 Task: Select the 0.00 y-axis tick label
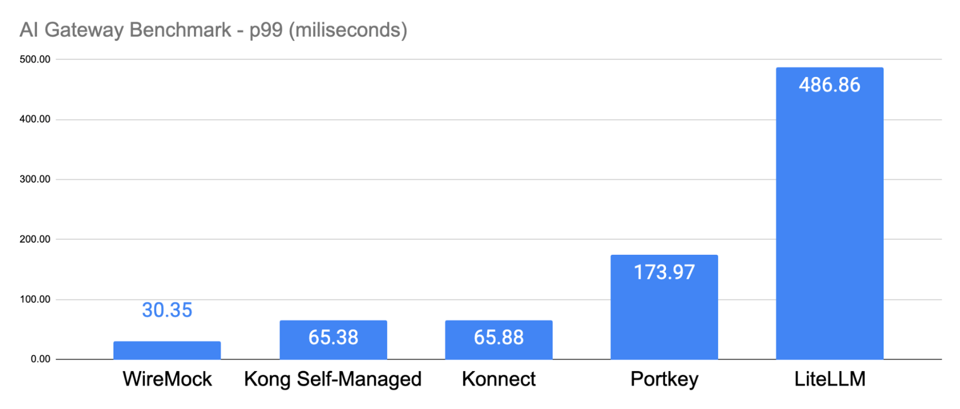point(40,359)
